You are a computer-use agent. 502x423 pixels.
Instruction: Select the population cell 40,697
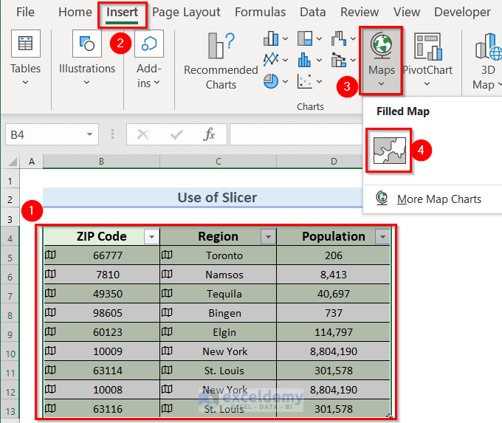coord(333,294)
